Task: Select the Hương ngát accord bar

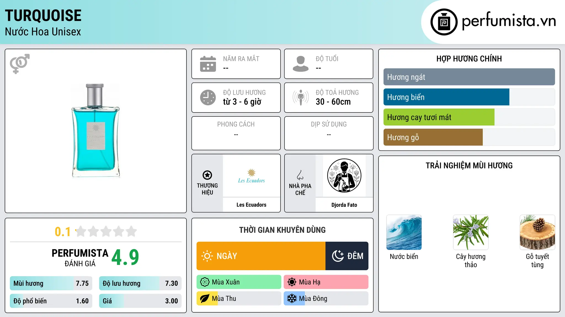Action: point(469,77)
